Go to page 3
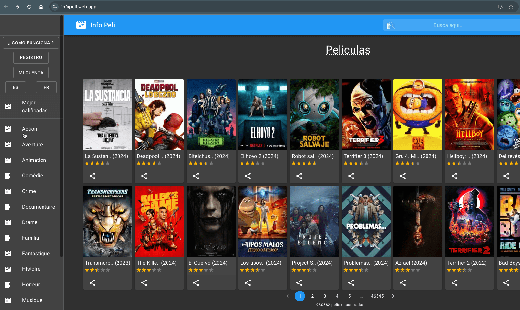 [x=325, y=296]
